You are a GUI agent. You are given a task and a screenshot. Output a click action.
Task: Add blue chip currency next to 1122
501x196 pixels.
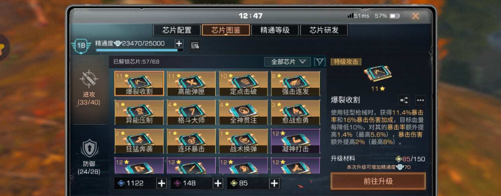click(x=162, y=183)
